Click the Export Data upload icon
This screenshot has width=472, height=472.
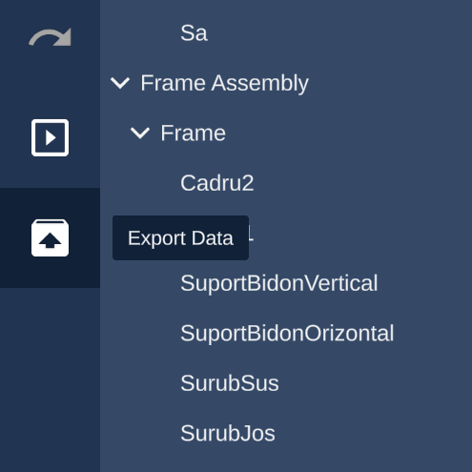point(50,237)
